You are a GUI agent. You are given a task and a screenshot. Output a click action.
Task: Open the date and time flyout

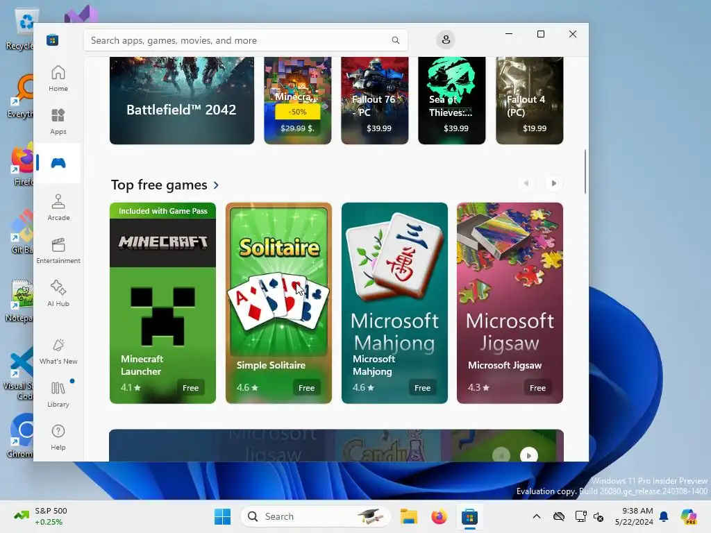coord(634,516)
